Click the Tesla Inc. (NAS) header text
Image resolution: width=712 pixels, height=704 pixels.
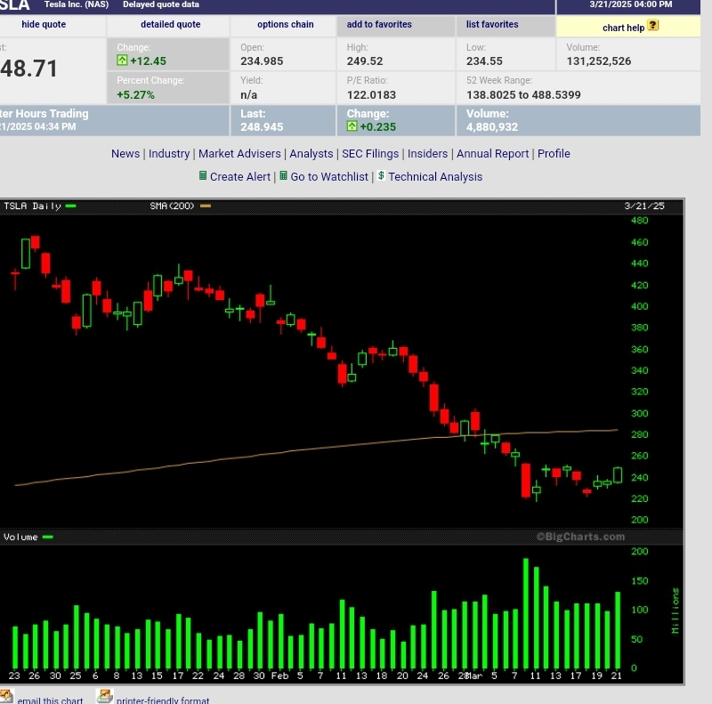77,4
